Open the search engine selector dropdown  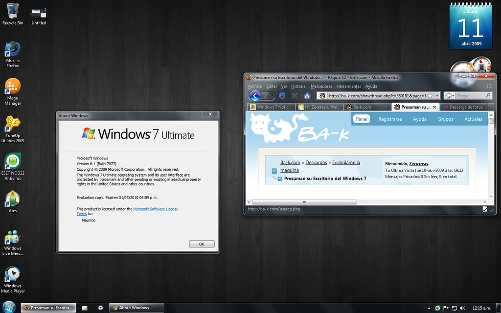click(x=453, y=95)
